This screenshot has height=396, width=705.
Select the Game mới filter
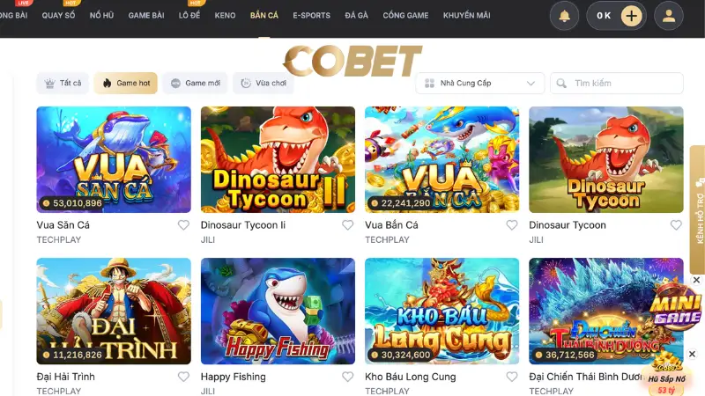[x=195, y=83]
